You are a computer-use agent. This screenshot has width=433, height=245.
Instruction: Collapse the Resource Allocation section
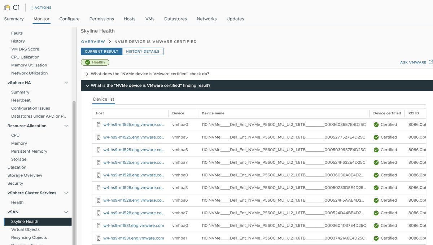point(66,126)
